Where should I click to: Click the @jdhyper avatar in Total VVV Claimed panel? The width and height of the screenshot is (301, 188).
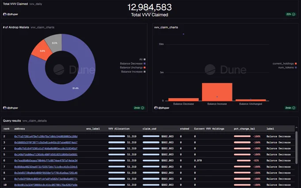click(5, 14)
